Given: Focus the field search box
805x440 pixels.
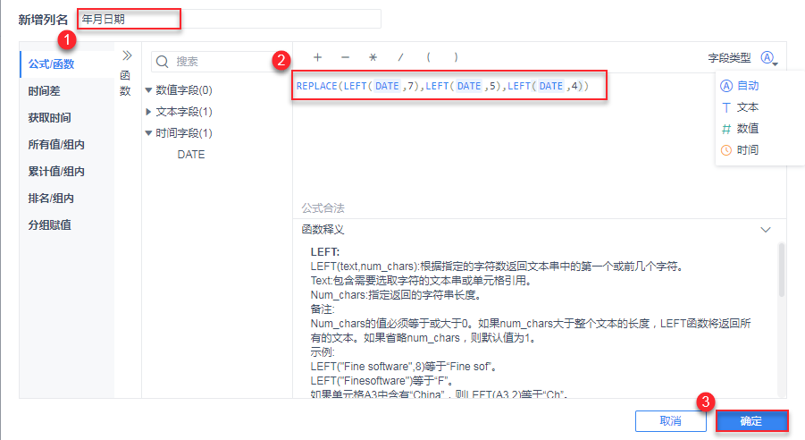Looking at the screenshot, I should coord(221,62).
